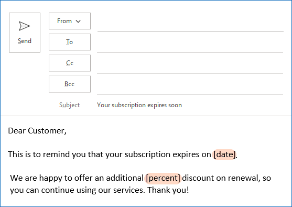The image size is (292, 207).
Task: Click the chevron next to From
Action: pyautogui.click(x=78, y=22)
